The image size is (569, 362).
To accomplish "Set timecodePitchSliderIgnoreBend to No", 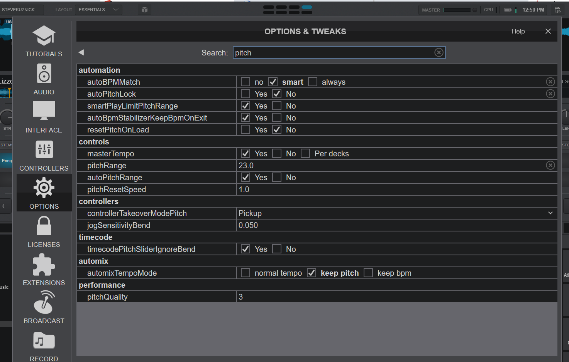I will coord(277,249).
